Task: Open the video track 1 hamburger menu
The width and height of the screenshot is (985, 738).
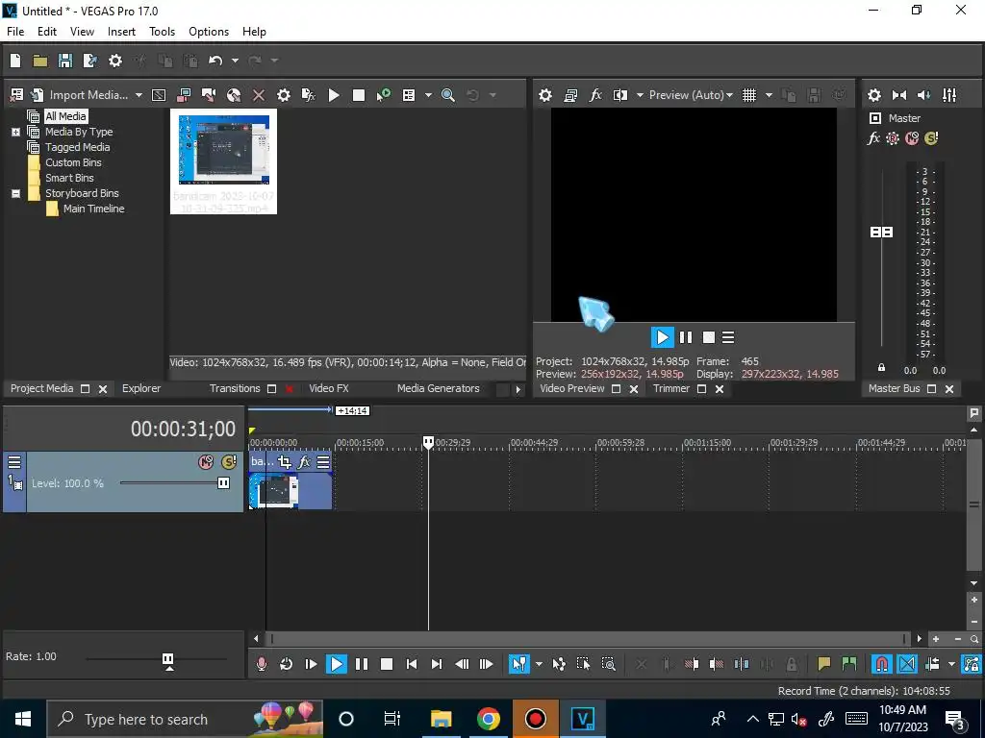Action: 13,462
